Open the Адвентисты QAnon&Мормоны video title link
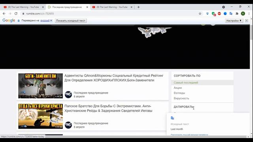The image size is (253, 142). (114, 78)
